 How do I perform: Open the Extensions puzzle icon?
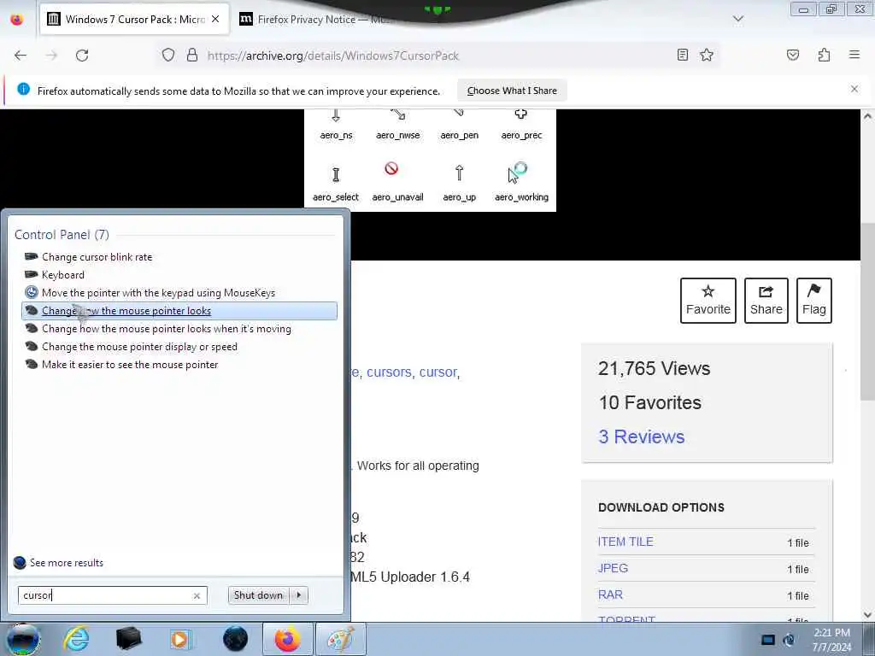825,55
